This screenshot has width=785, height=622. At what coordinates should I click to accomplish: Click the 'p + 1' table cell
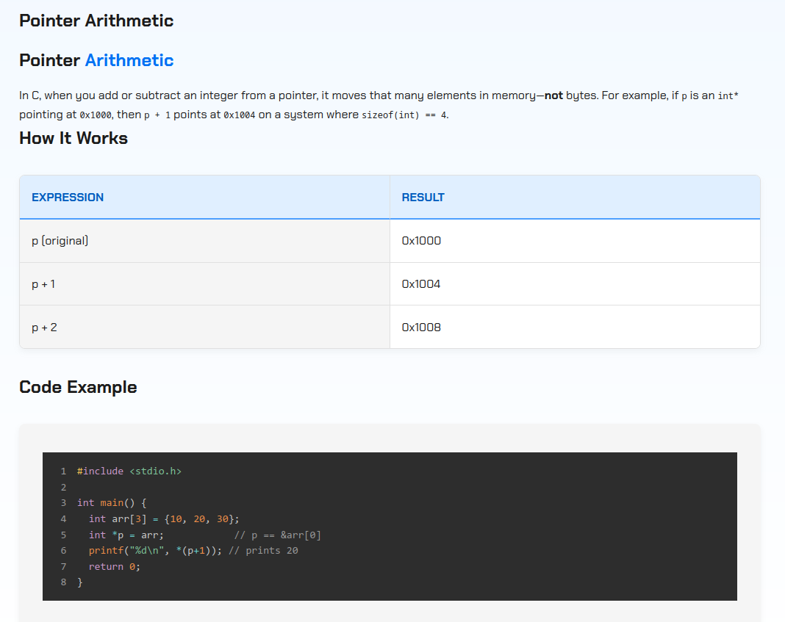click(x=205, y=284)
